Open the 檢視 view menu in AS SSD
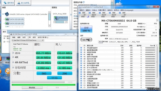 coord(24,37)
